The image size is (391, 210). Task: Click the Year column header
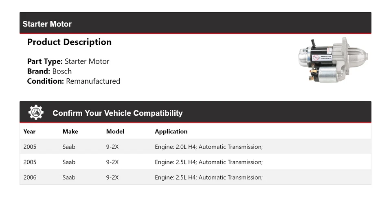29,131
